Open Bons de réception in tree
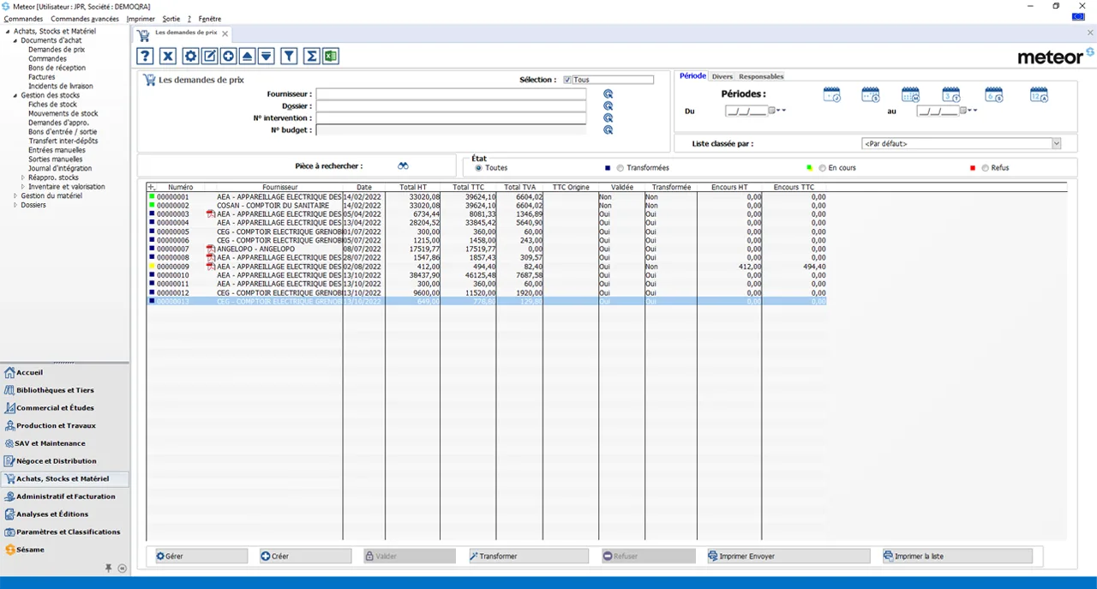This screenshot has width=1097, height=589. (x=57, y=68)
